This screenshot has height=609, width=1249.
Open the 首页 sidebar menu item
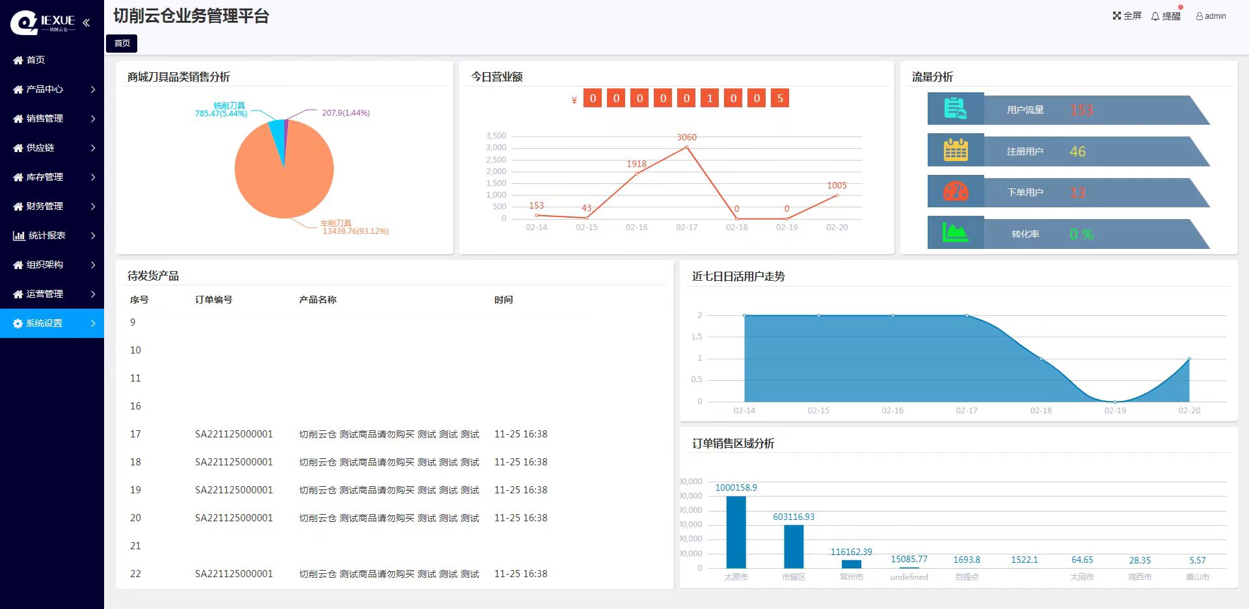[52, 60]
